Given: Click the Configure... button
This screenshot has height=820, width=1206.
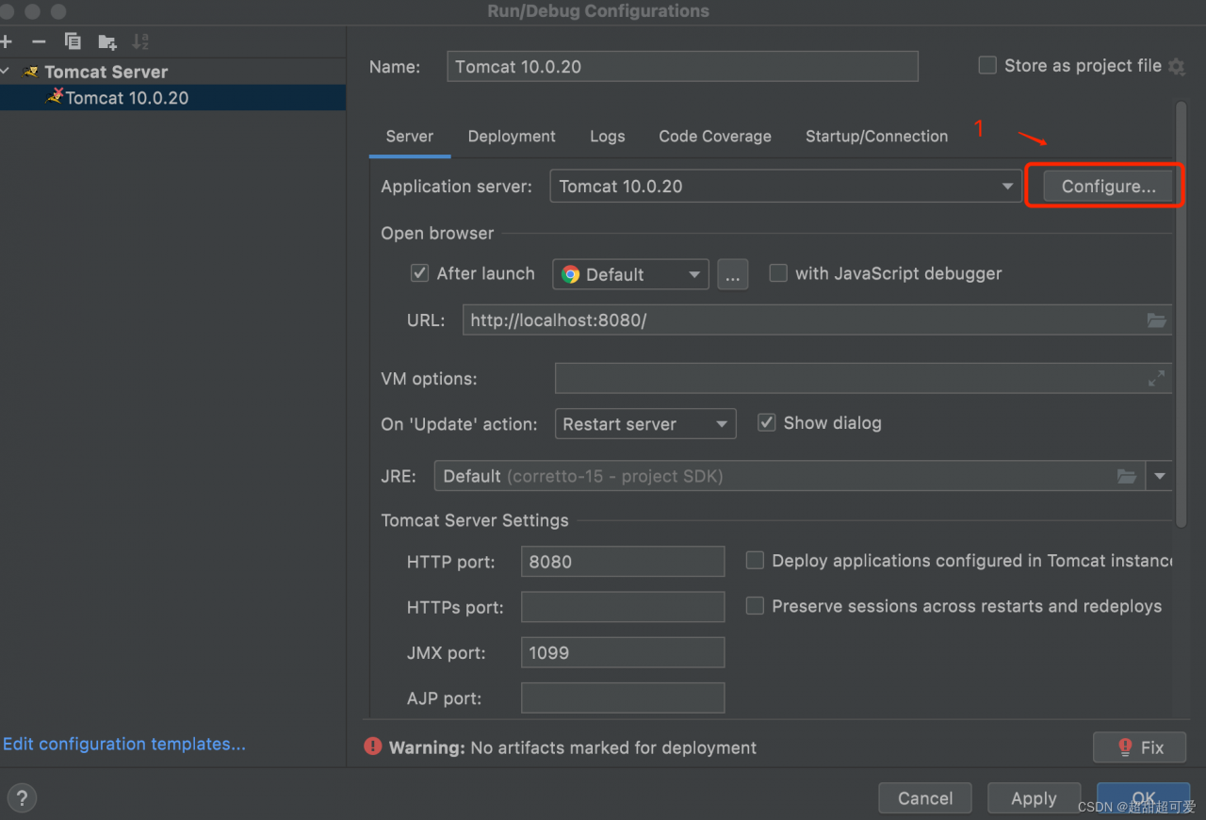Looking at the screenshot, I should click(1108, 187).
